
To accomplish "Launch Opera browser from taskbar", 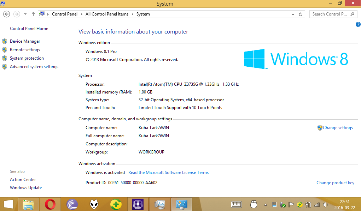I will (50, 204).
